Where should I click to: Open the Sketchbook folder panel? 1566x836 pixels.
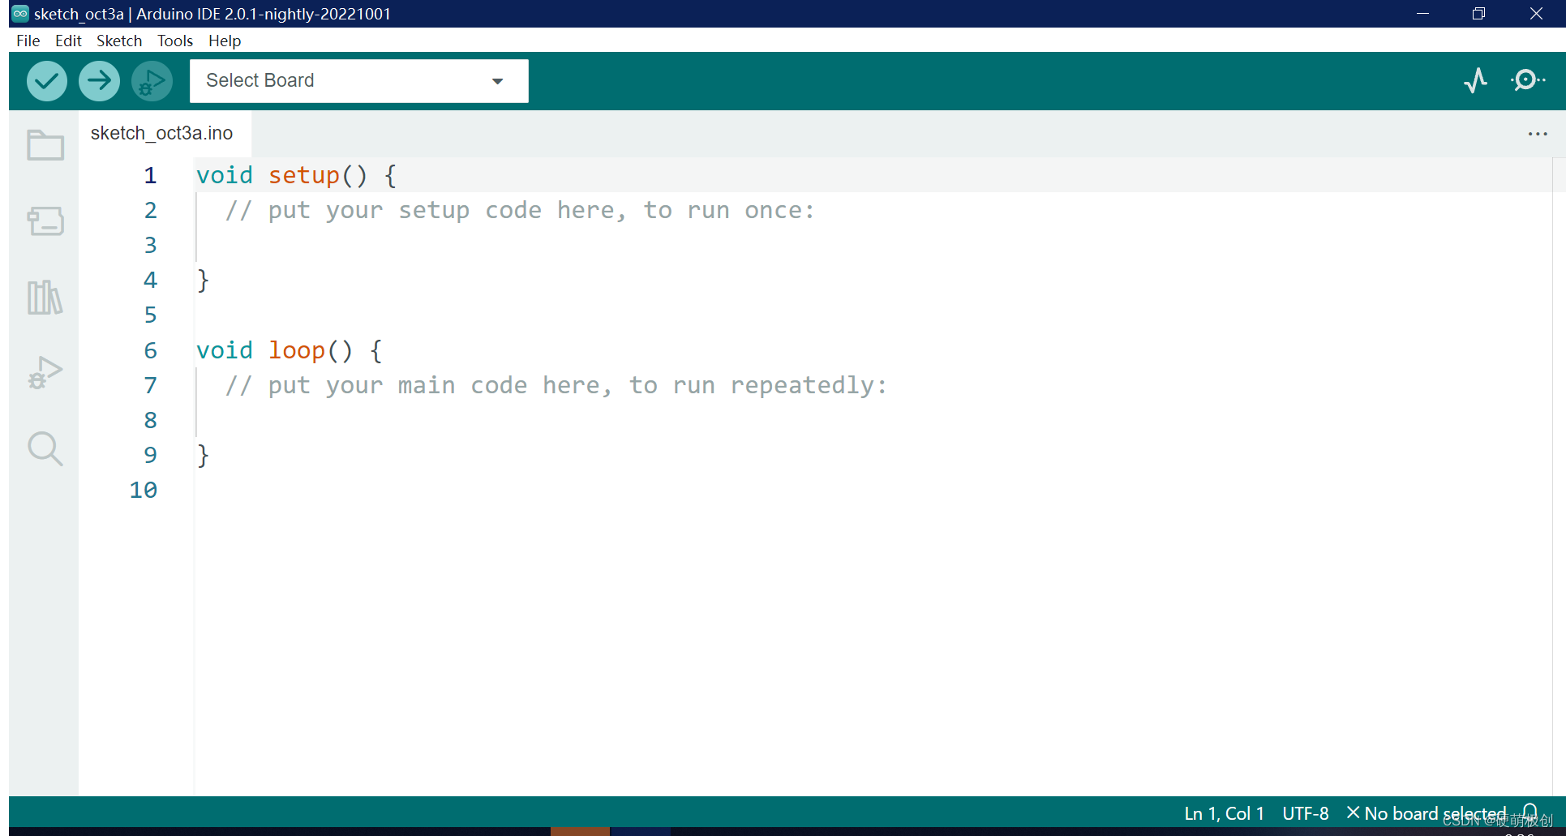[x=45, y=145]
